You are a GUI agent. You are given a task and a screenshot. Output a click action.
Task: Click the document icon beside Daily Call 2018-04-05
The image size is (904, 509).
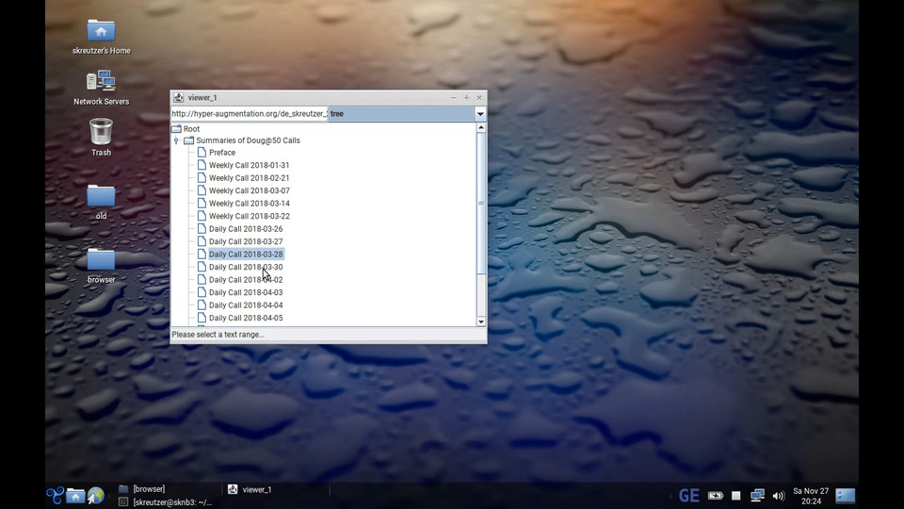tap(202, 318)
